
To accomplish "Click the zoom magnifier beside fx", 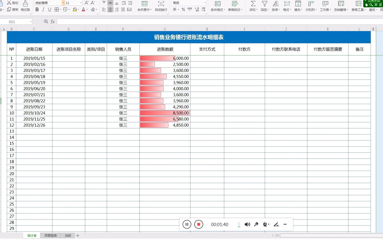I will tap(46, 22).
